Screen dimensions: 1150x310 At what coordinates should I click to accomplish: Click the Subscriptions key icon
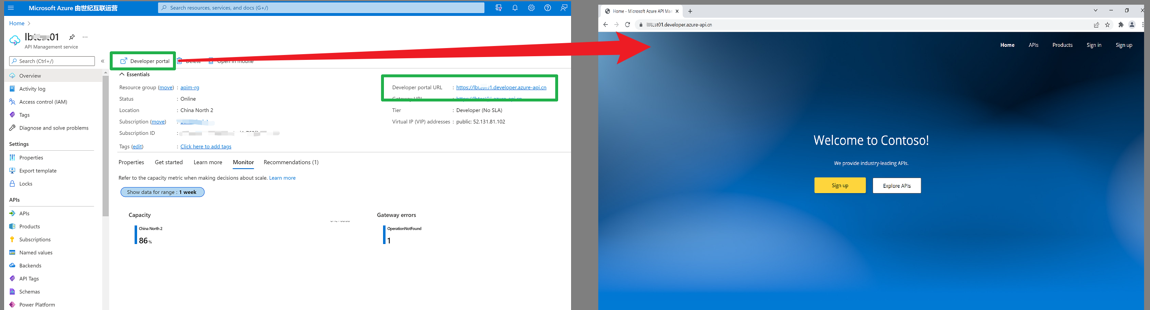(13, 240)
